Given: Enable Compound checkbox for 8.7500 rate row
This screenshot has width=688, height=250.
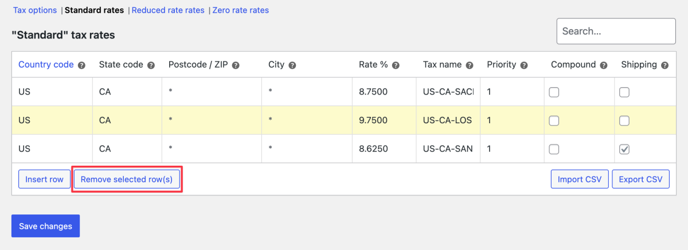Looking at the screenshot, I should pos(554,92).
